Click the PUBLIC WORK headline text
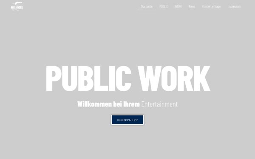This screenshot has width=255, height=159. (128, 78)
